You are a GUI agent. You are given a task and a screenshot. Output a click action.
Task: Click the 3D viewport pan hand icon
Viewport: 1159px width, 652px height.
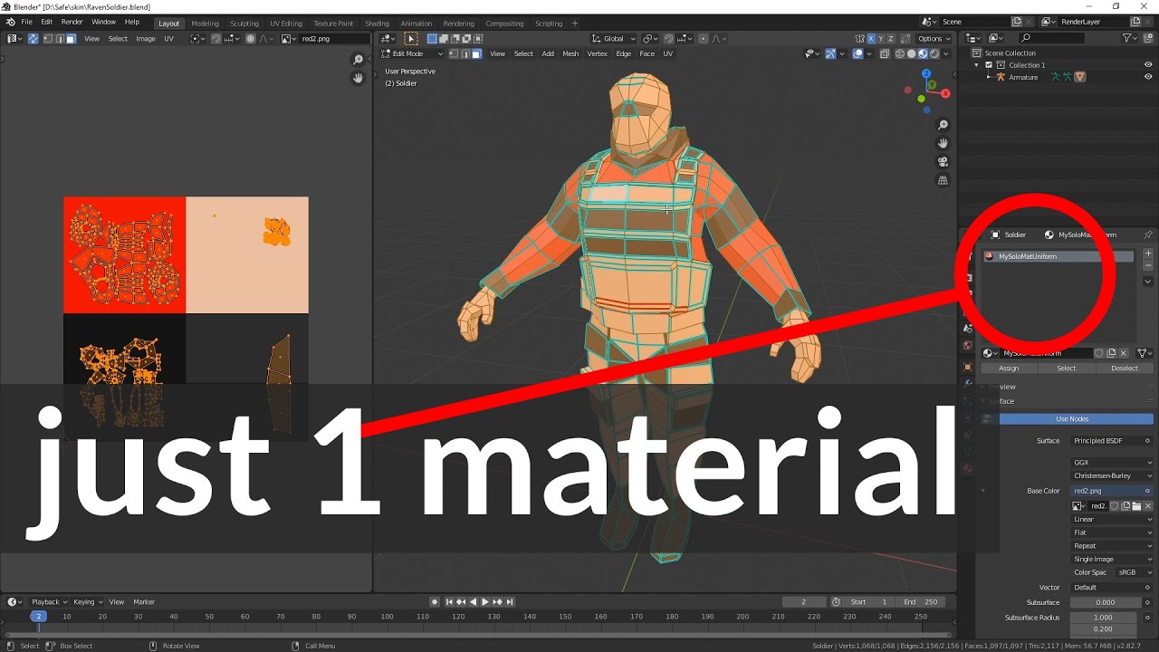(x=943, y=143)
